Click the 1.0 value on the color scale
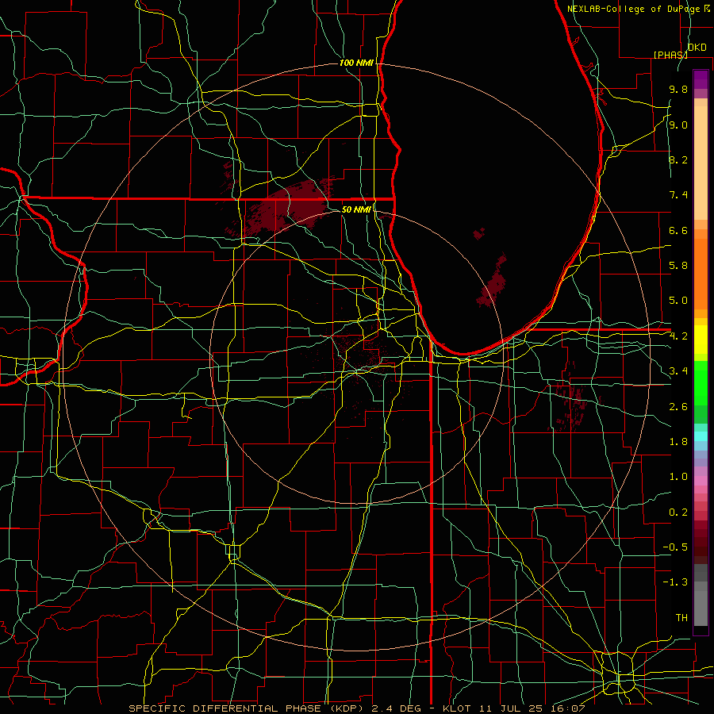 (x=678, y=477)
